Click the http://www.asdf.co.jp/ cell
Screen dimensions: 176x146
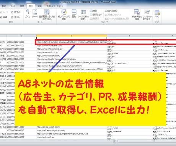tap(72, 52)
